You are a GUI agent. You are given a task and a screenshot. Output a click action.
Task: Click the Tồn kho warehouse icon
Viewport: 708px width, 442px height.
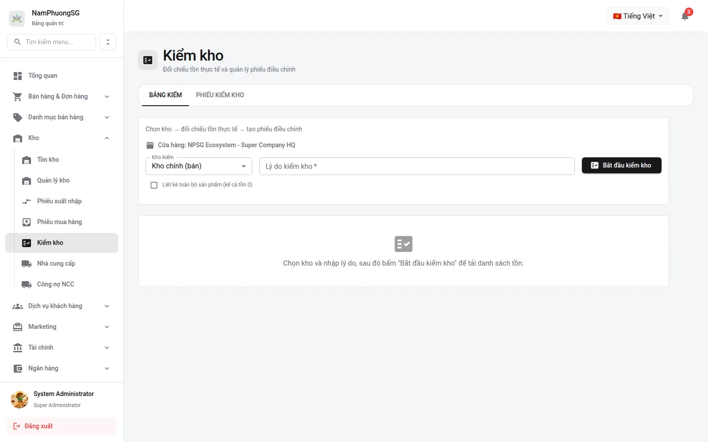(27, 160)
